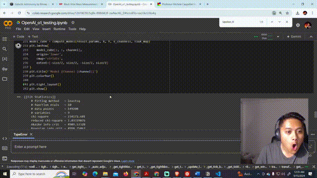
Task: Expand the RAM and Disk resources dropdown
Action: pos(278,37)
